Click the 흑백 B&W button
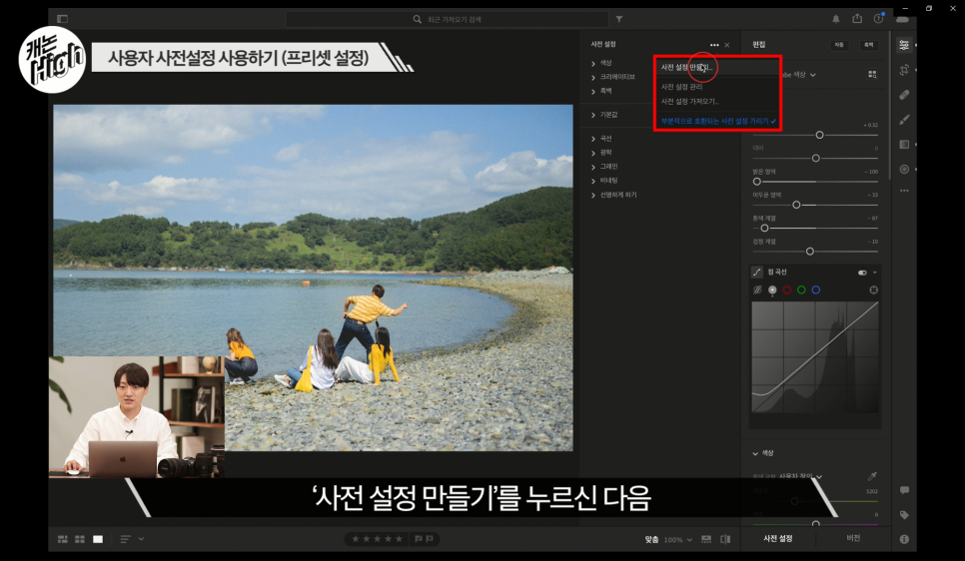Screen dimensions: 965x561 (868, 45)
